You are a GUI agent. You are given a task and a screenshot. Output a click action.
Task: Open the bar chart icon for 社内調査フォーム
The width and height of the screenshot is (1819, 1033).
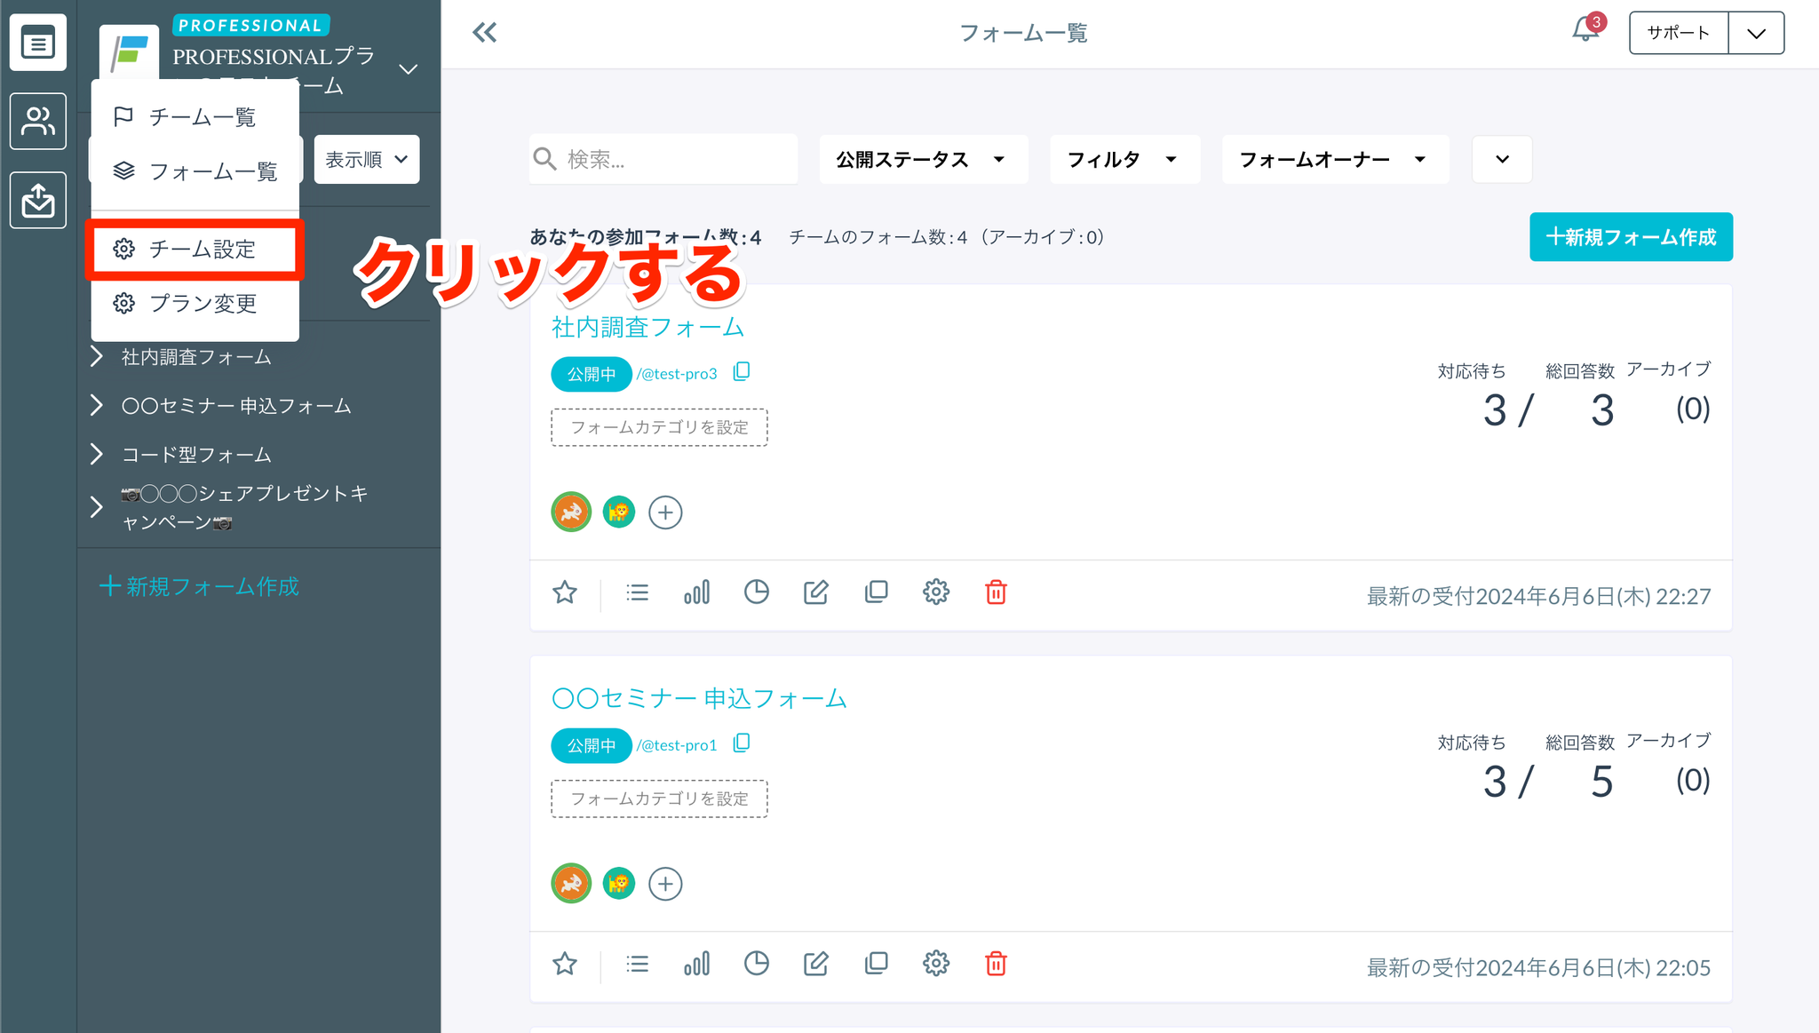tap(696, 592)
